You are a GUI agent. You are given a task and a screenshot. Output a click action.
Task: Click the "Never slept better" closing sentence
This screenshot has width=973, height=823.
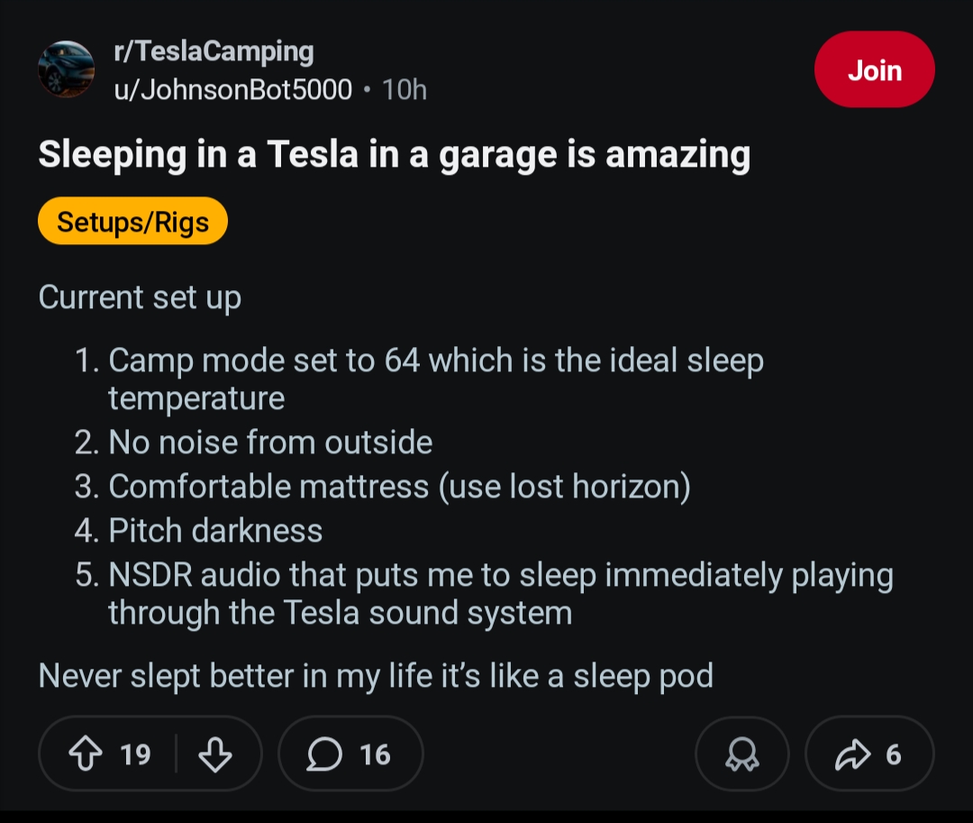coord(376,675)
